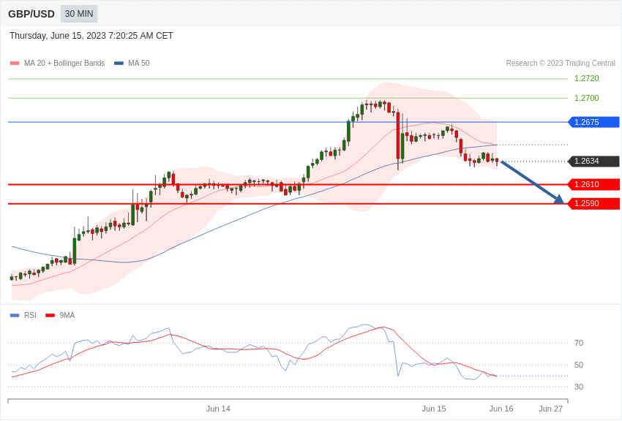
Task: Select the red 1.2590 support tag
Action: 593,204
